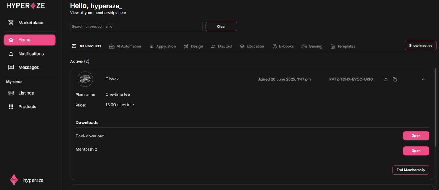
Task: Click the "Book download" row label
Action: point(90,136)
